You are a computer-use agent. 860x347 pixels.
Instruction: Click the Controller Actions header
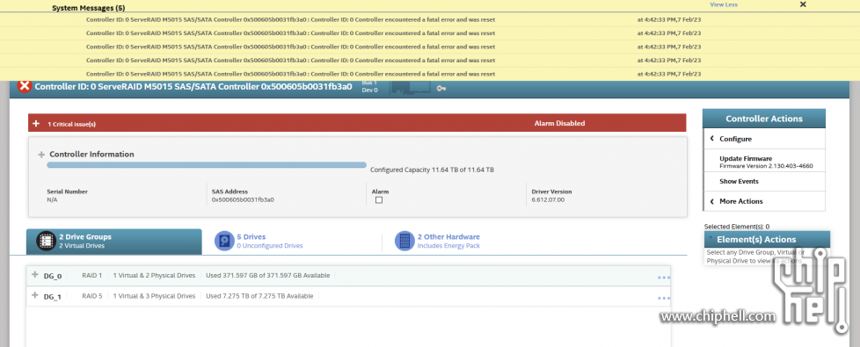click(x=764, y=119)
